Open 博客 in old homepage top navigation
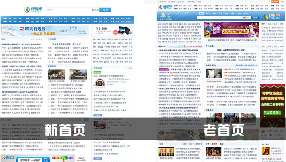This screenshot has height=162, width=286. click(x=273, y=6)
